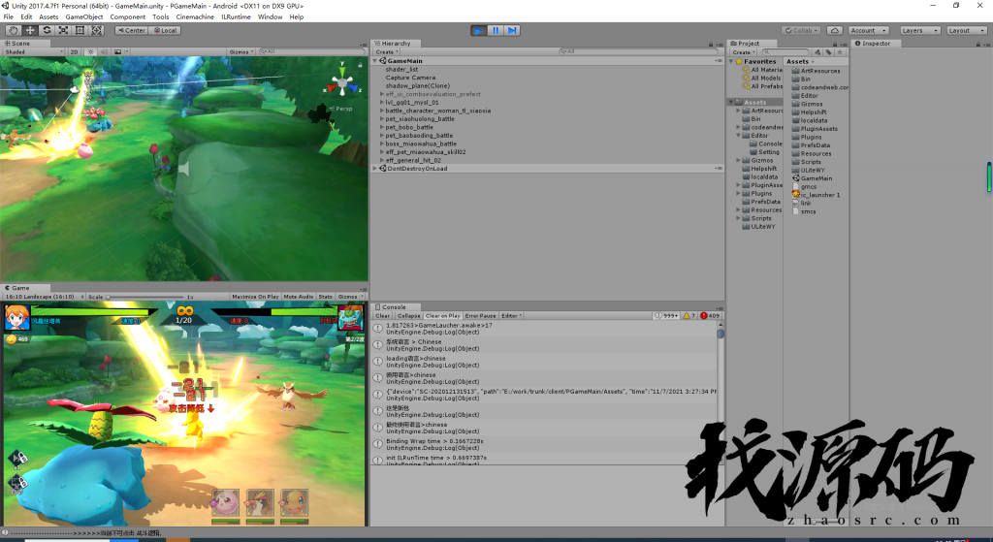
Task: Select the Hand tool in the toolbar
Action: (13, 30)
